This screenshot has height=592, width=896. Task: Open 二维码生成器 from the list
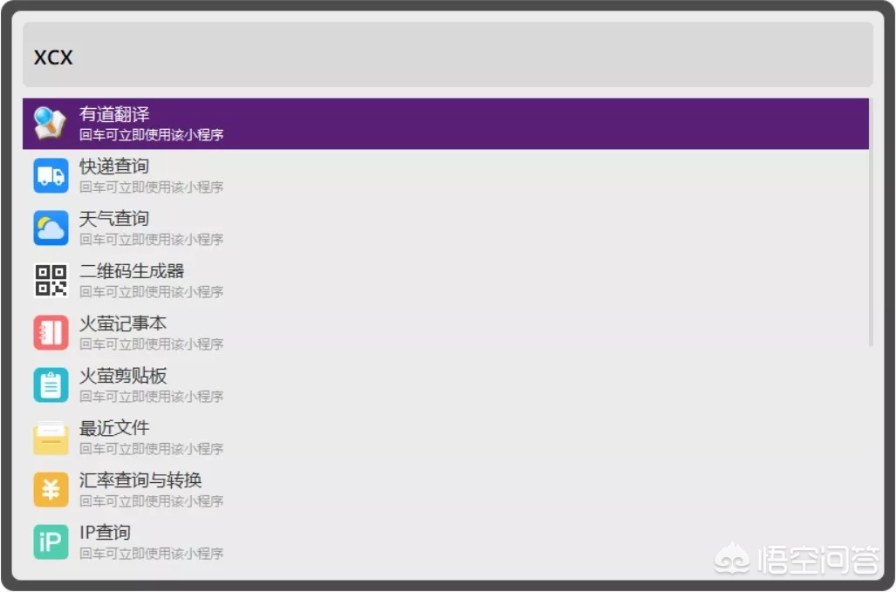coord(262,280)
